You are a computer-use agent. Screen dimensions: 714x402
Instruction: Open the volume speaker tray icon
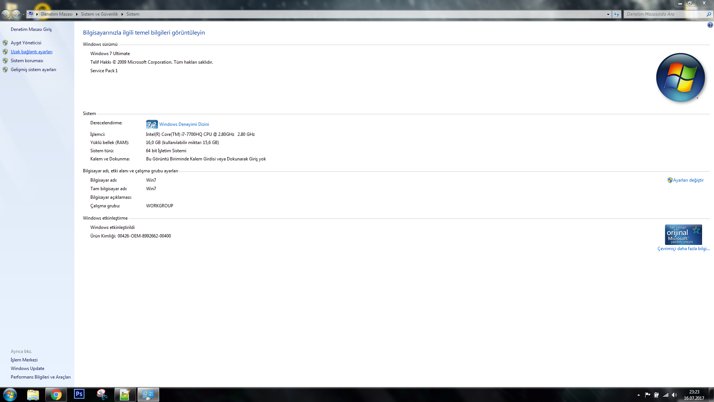click(675, 395)
